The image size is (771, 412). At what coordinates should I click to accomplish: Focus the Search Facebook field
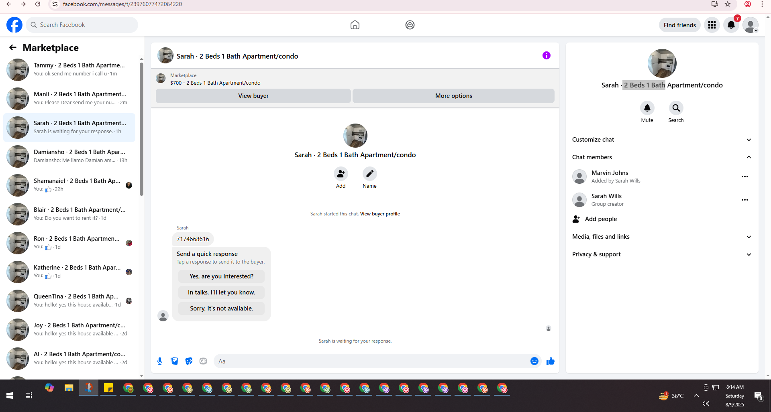pyautogui.click(x=82, y=25)
